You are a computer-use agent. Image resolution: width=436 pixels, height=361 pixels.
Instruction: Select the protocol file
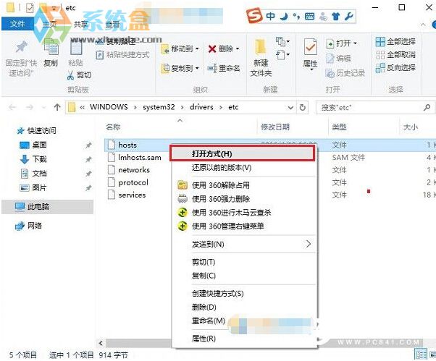(x=128, y=182)
